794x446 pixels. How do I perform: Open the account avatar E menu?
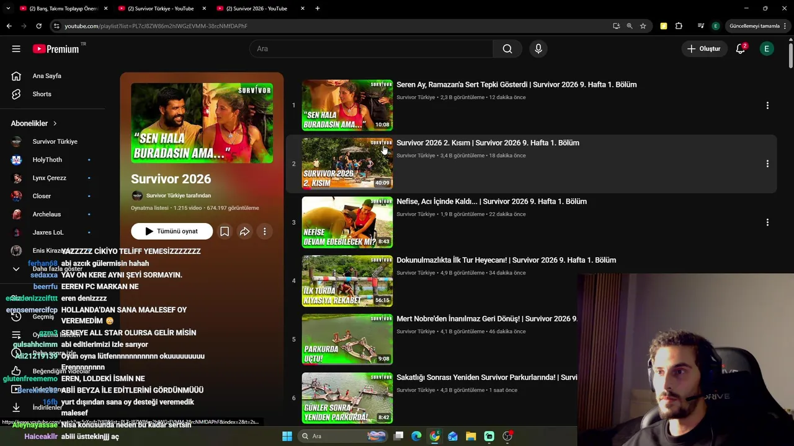(767, 49)
